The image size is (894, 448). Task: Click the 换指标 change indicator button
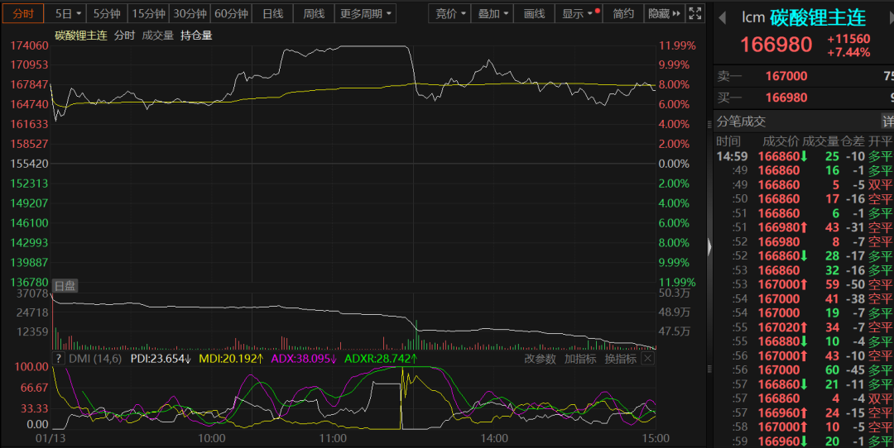pyautogui.click(x=620, y=359)
